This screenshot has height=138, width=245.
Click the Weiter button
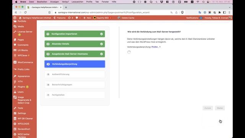[220, 108]
